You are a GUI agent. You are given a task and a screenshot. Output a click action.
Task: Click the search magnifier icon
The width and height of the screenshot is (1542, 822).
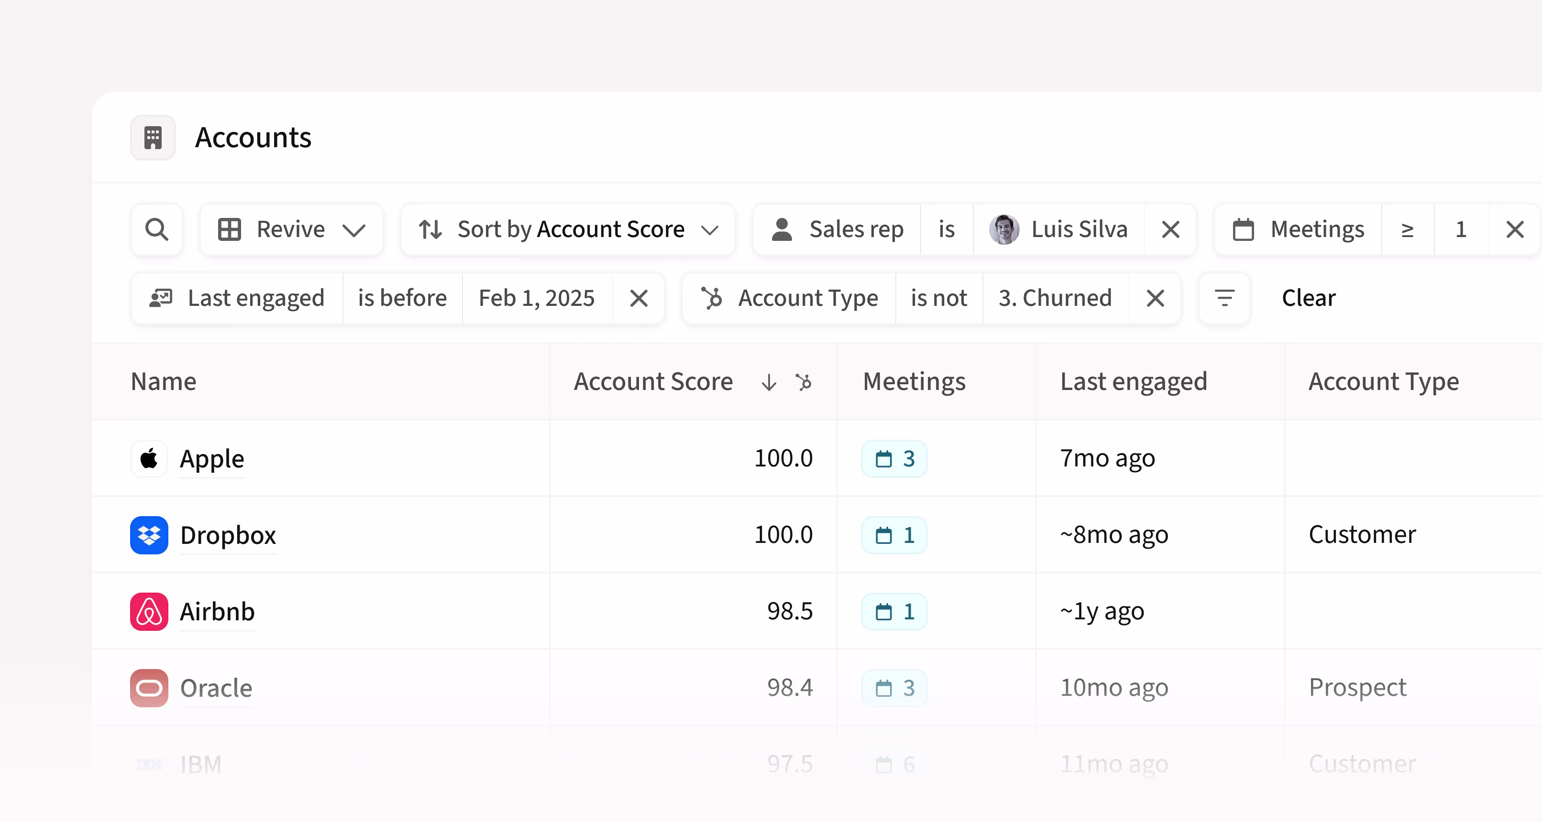tap(157, 230)
